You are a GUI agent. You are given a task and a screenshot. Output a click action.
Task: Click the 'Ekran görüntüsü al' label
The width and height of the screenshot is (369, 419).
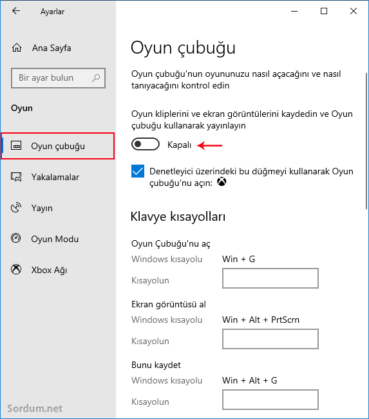click(x=169, y=304)
